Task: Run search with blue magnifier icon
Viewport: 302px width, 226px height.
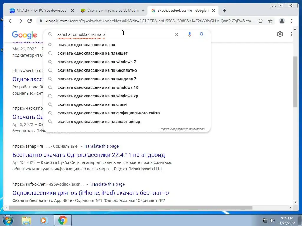Action: (x=202, y=34)
